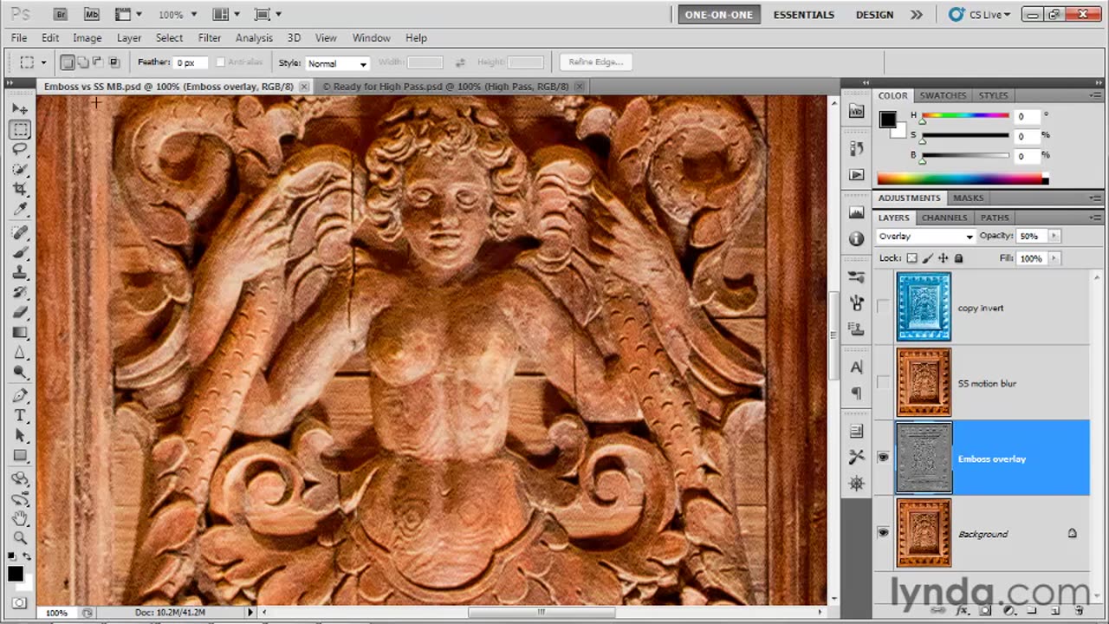Select the Horizontal Type tool
The image size is (1109, 624).
20,415
